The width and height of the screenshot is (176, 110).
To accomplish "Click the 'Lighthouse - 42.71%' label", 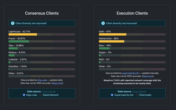I will (19, 32).
